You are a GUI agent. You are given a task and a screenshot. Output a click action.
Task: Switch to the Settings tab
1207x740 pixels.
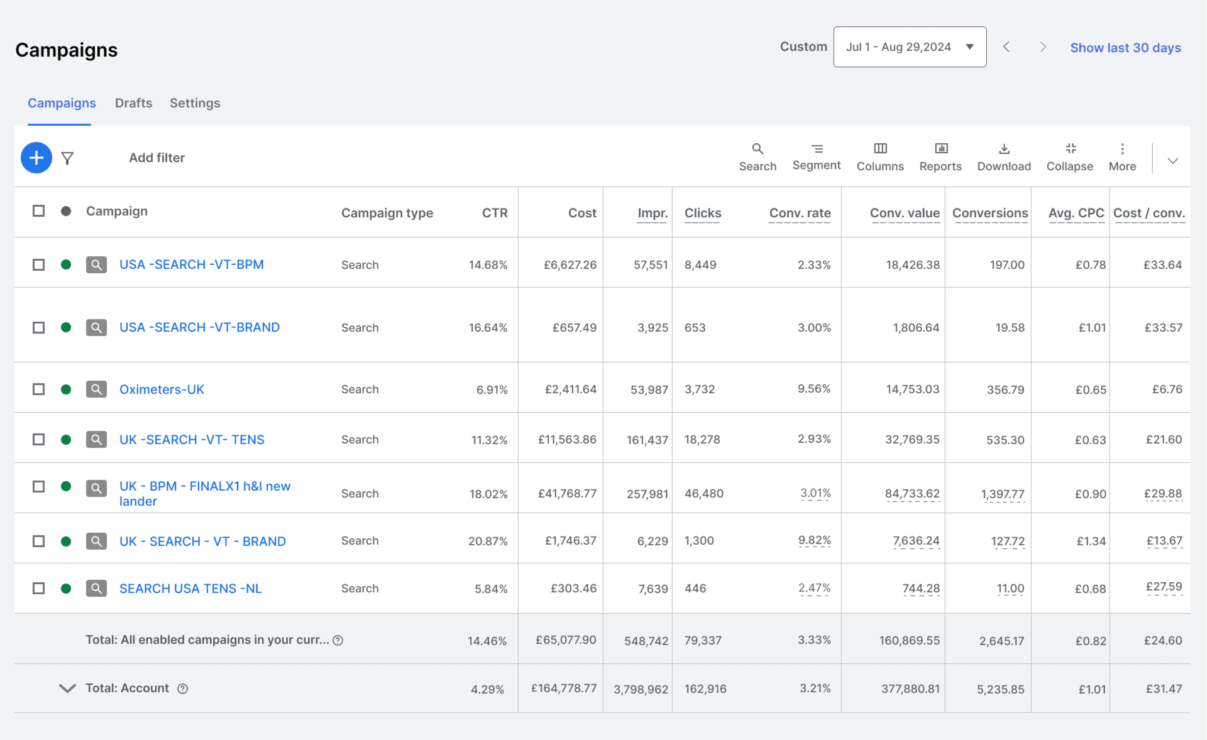[195, 103]
